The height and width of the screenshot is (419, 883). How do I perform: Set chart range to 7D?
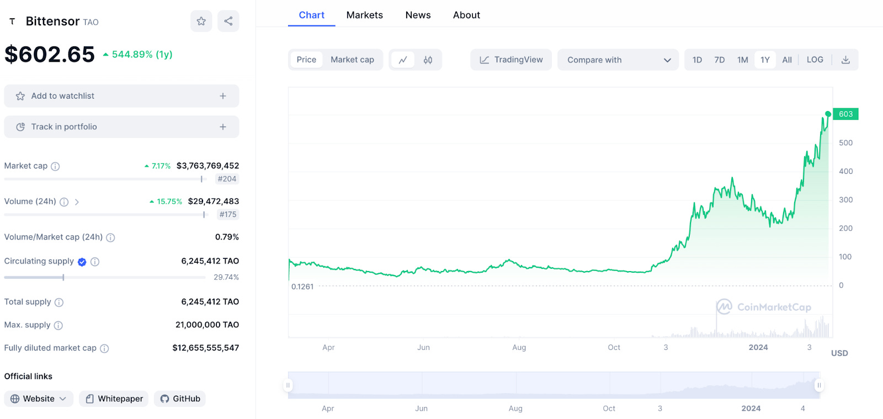(x=720, y=60)
